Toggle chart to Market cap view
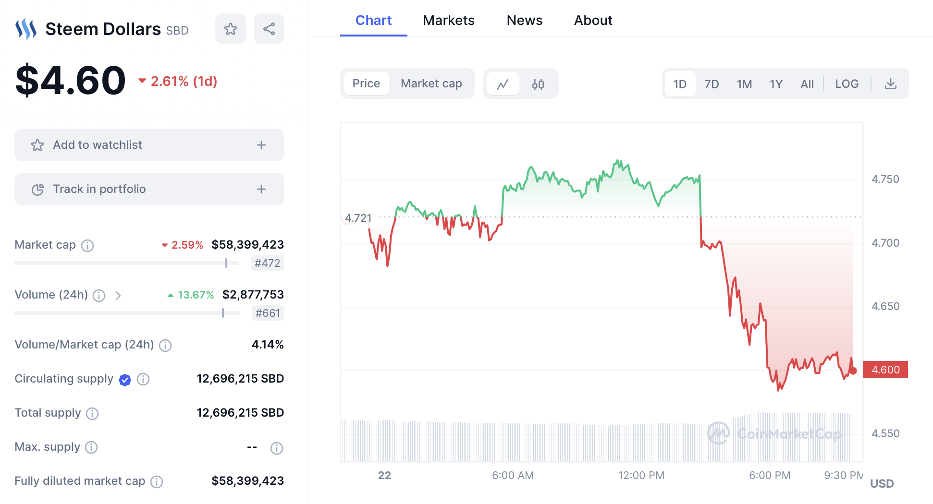The width and height of the screenshot is (933, 504). [431, 84]
